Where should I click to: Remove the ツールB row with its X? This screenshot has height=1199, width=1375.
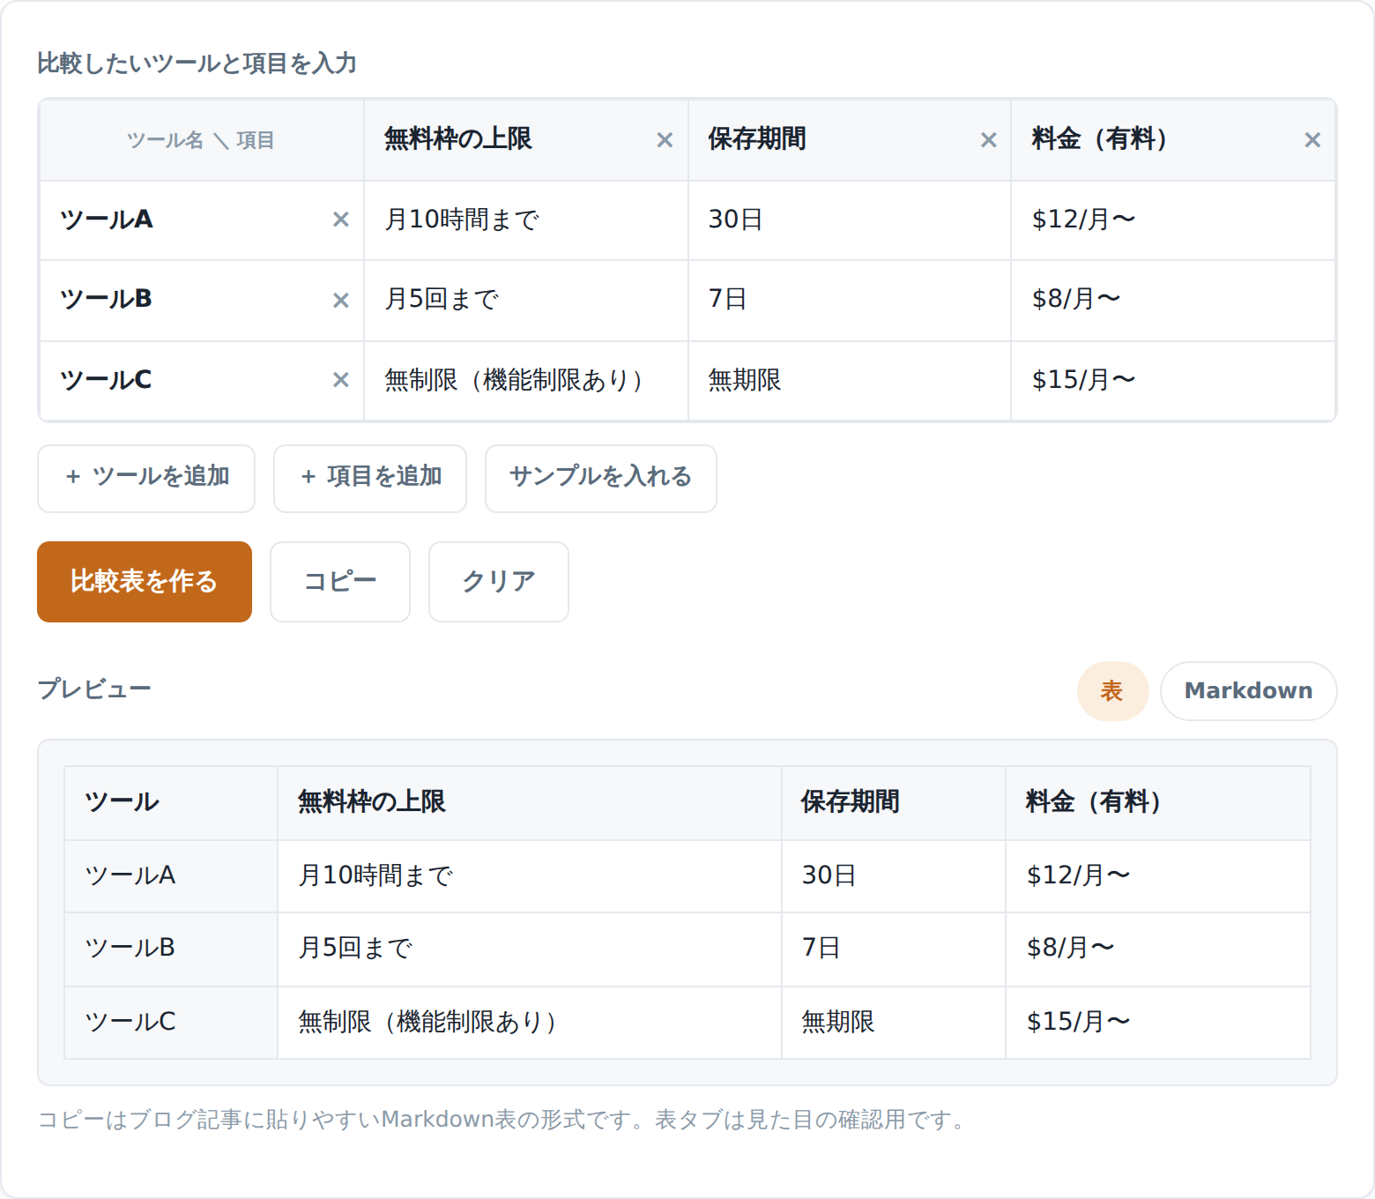tap(341, 301)
